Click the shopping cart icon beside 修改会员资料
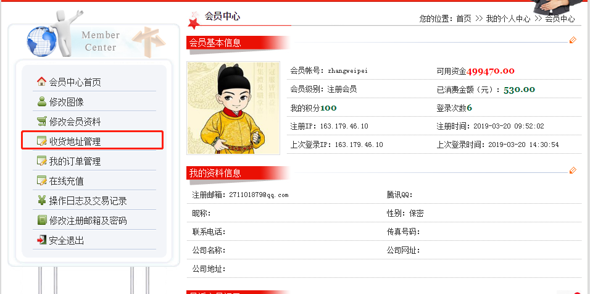 point(41,121)
